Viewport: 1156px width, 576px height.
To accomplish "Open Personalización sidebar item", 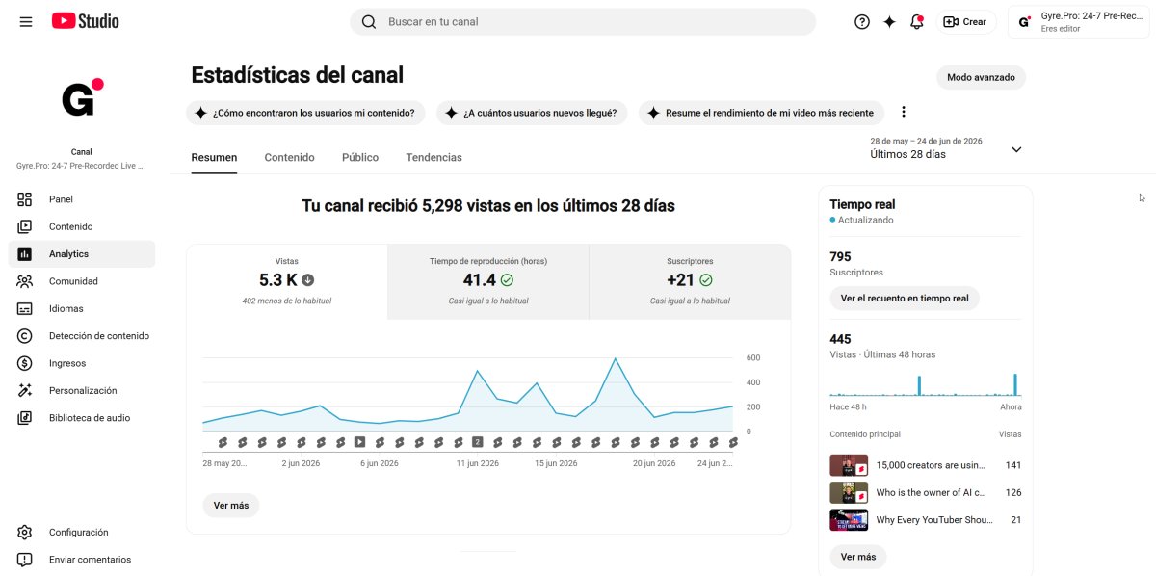I will (82, 390).
